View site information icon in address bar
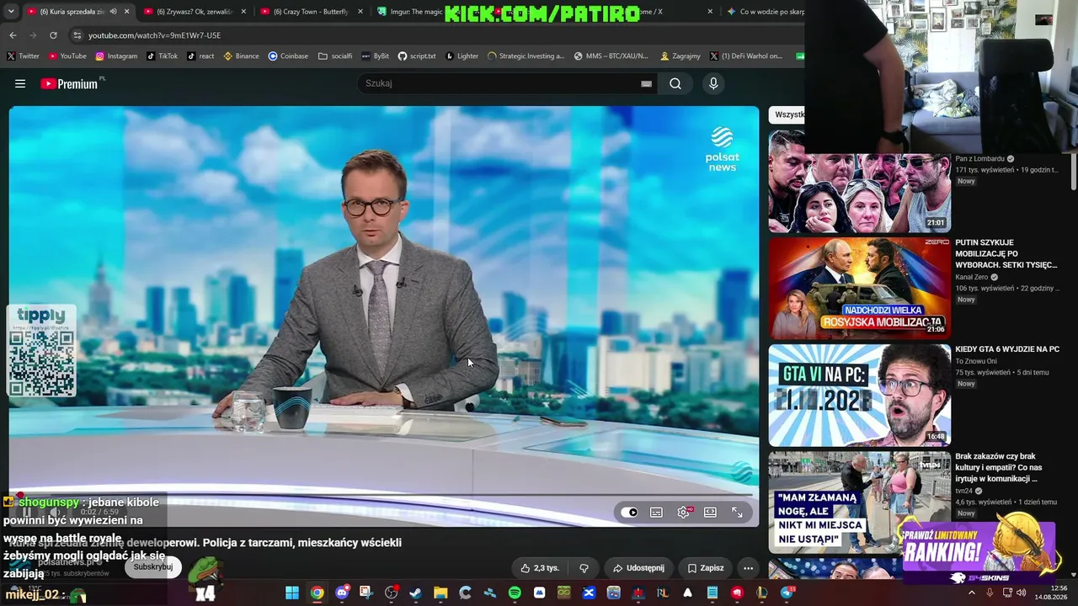The height and width of the screenshot is (606, 1078). (x=77, y=35)
